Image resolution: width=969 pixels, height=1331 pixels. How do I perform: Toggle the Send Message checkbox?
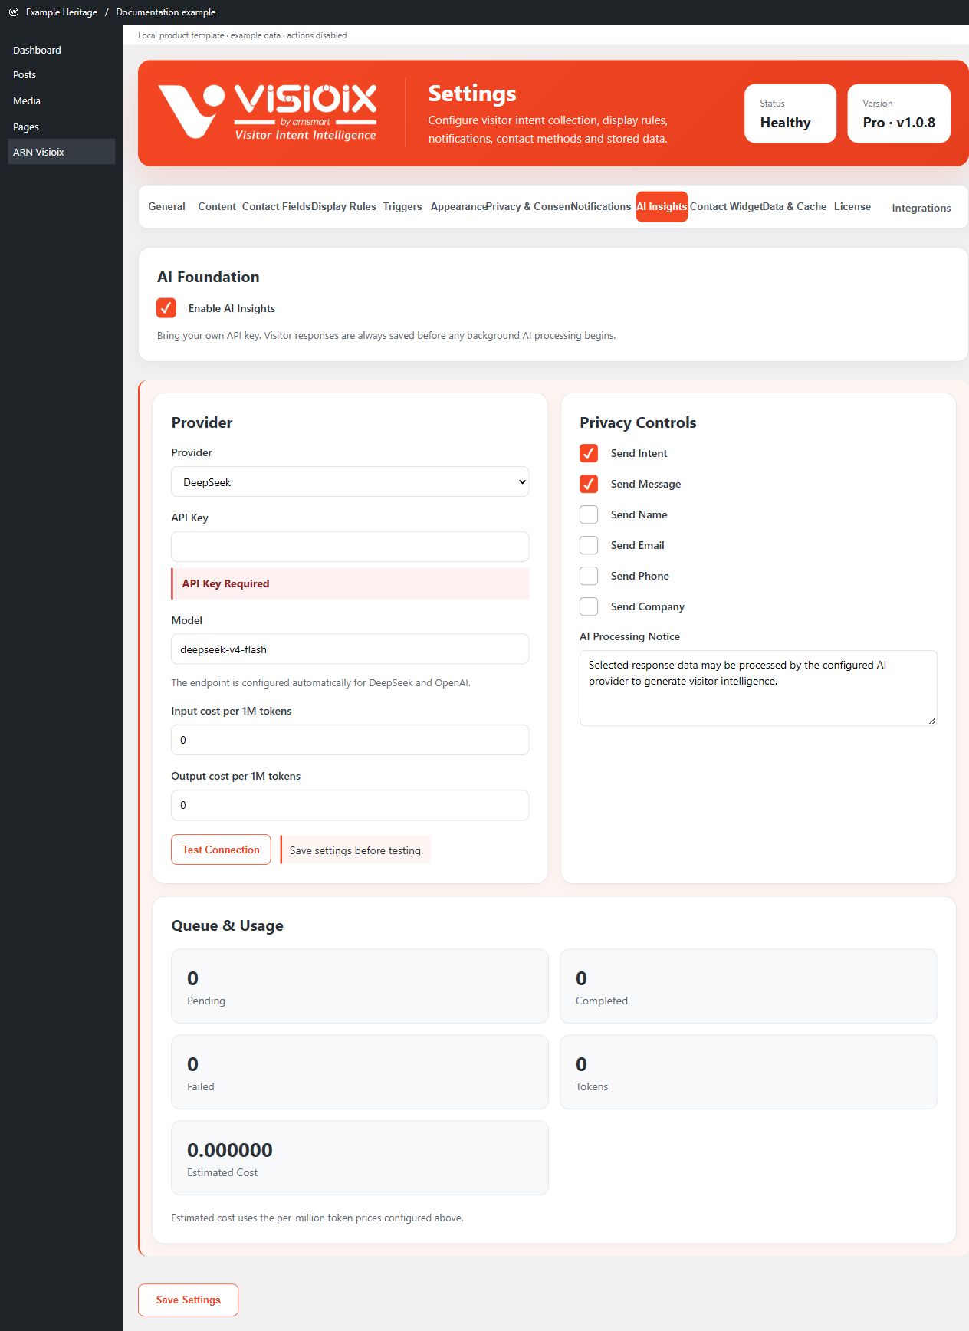click(x=589, y=484)
